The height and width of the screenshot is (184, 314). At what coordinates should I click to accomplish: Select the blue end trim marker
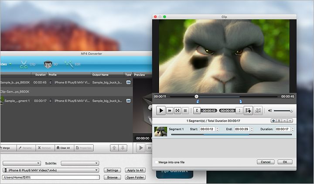[240, 101]
